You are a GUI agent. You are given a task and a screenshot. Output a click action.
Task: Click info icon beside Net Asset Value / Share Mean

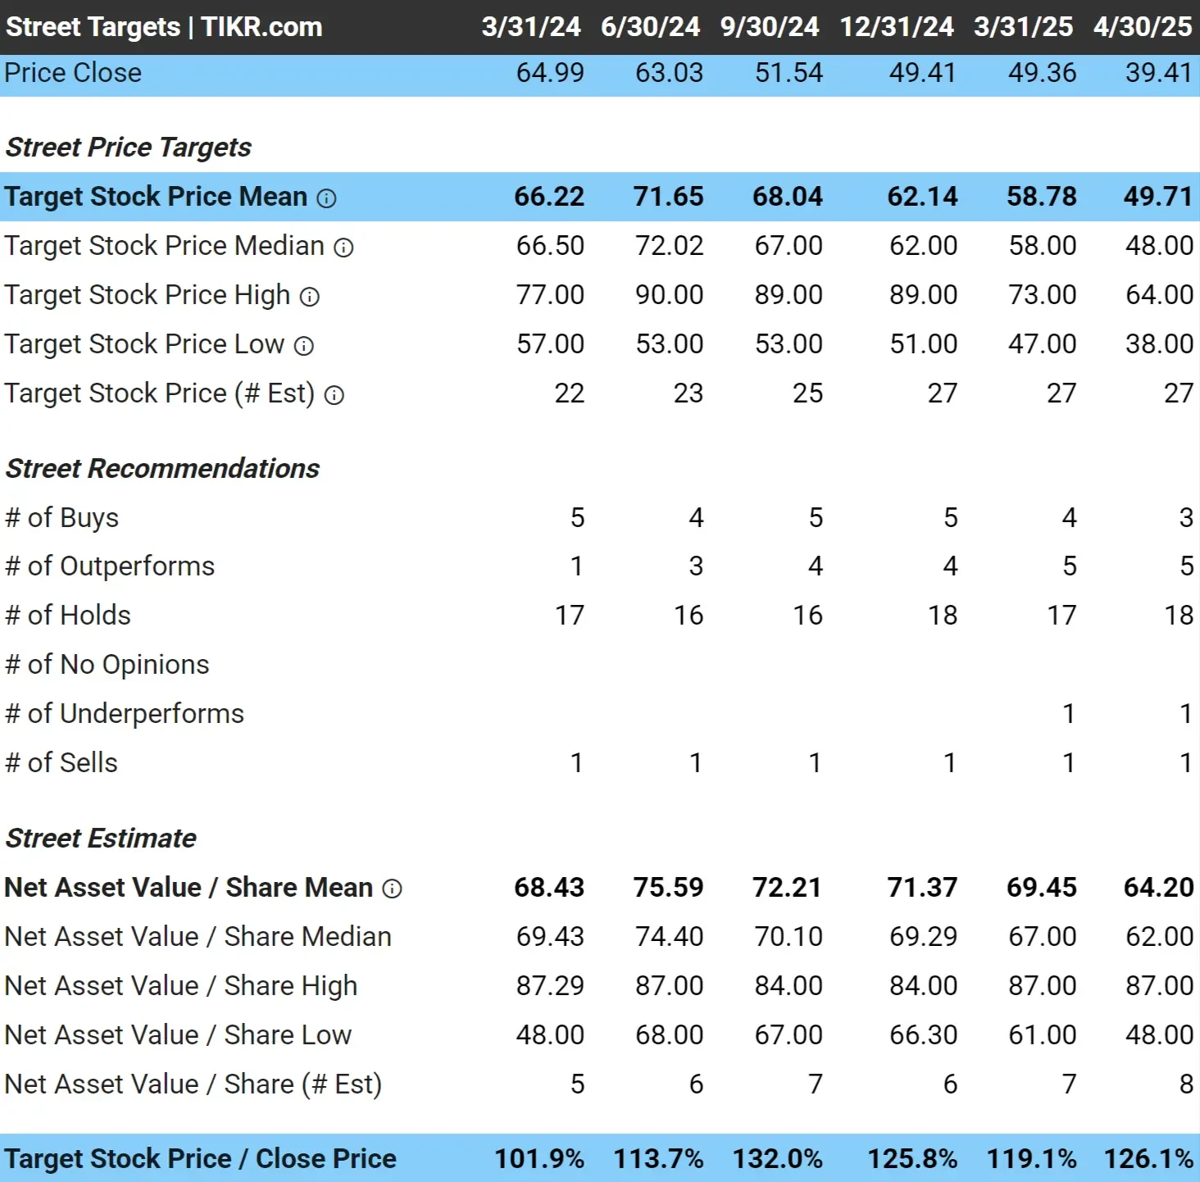point(392,889)
